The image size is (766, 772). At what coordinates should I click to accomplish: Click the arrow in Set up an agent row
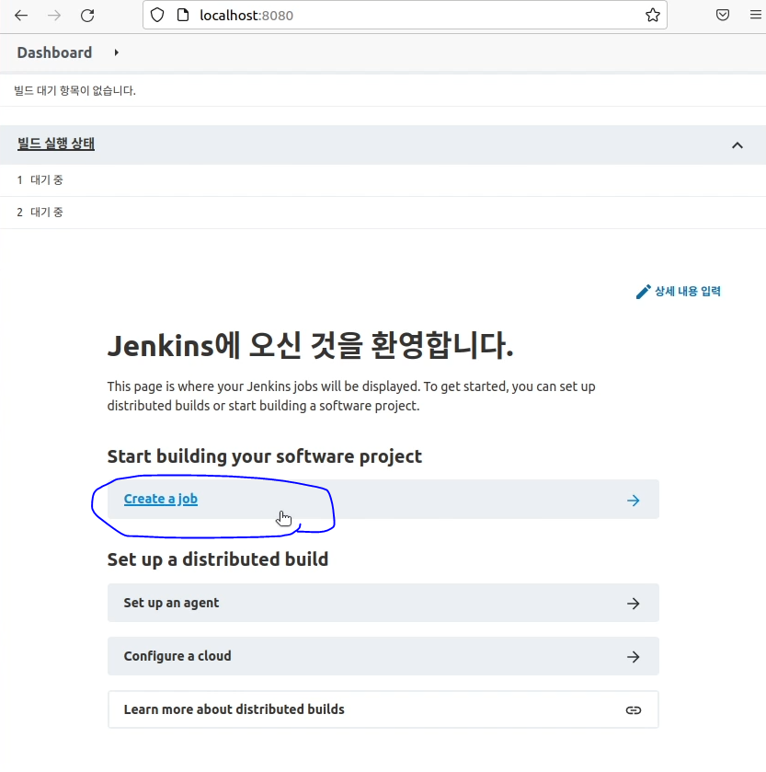(x=634, y=603)
